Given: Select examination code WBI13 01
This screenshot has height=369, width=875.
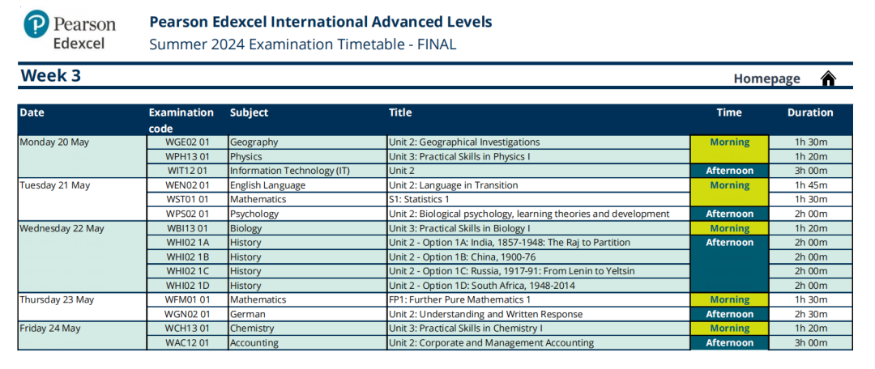Looking at the screenshot, I should pyautogui.click(x=187, y=228).
